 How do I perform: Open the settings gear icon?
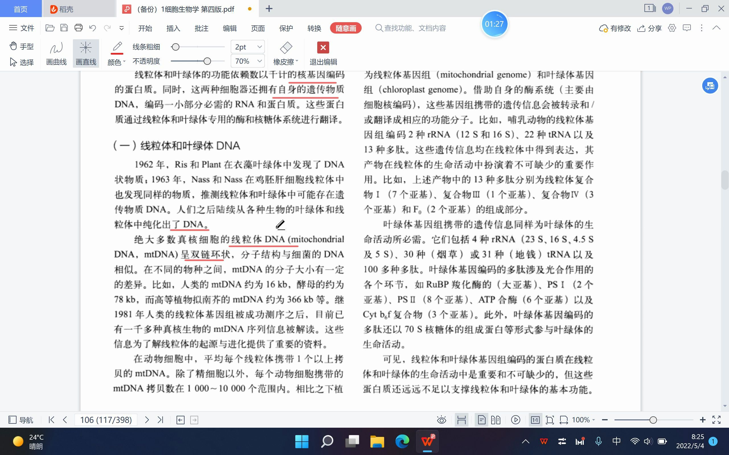click(672, 28)
